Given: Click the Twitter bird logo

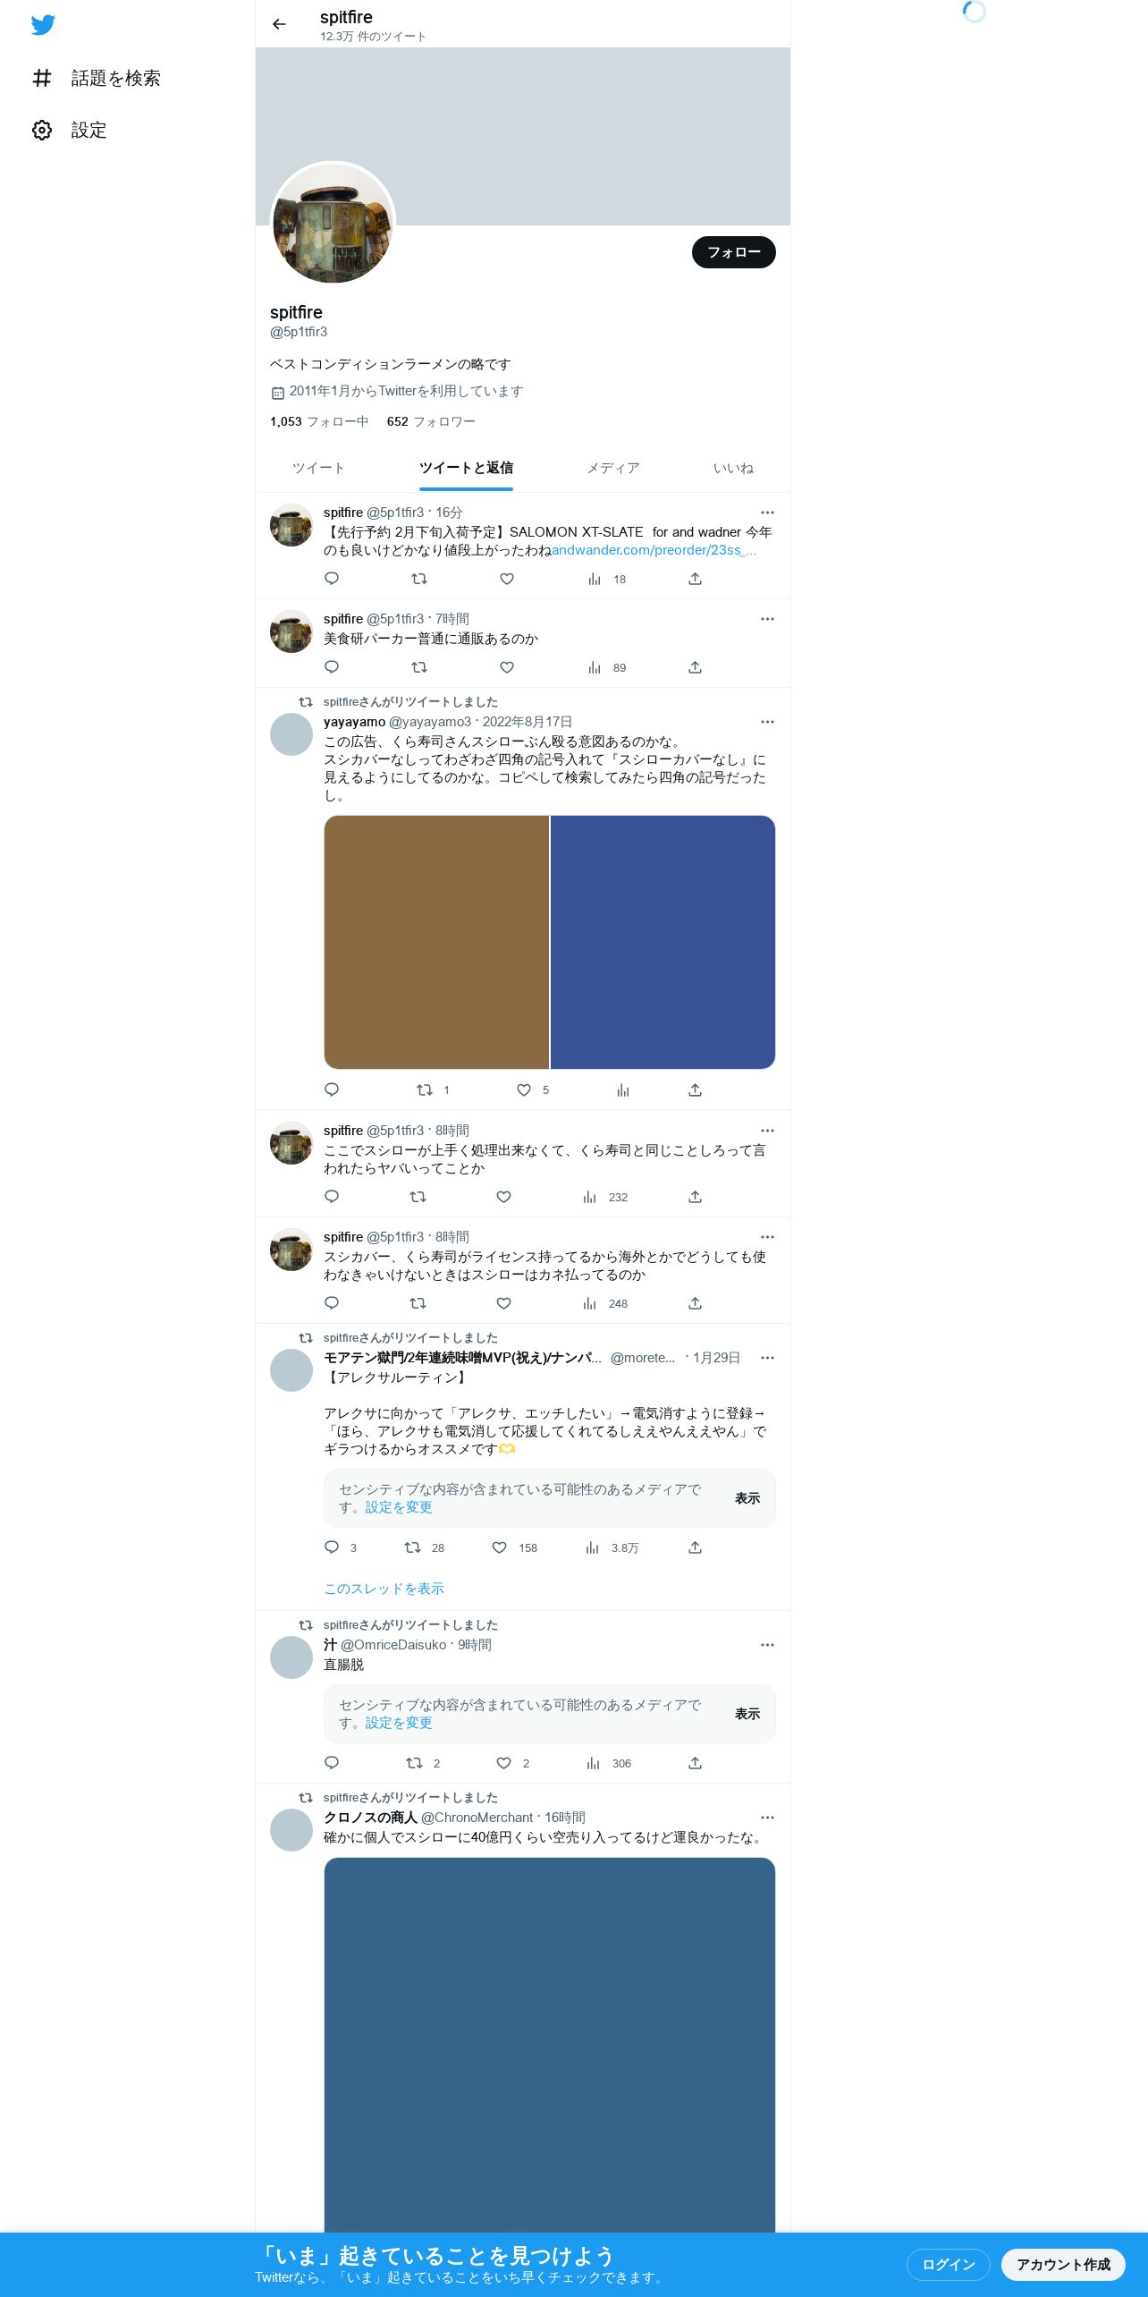Looking at the screenshot, I should (43, 25).
